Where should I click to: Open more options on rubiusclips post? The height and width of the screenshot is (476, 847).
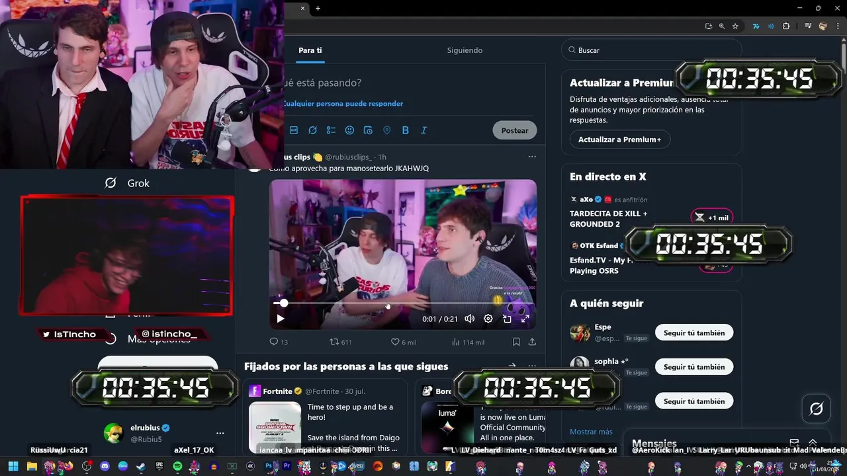[532, 157]
